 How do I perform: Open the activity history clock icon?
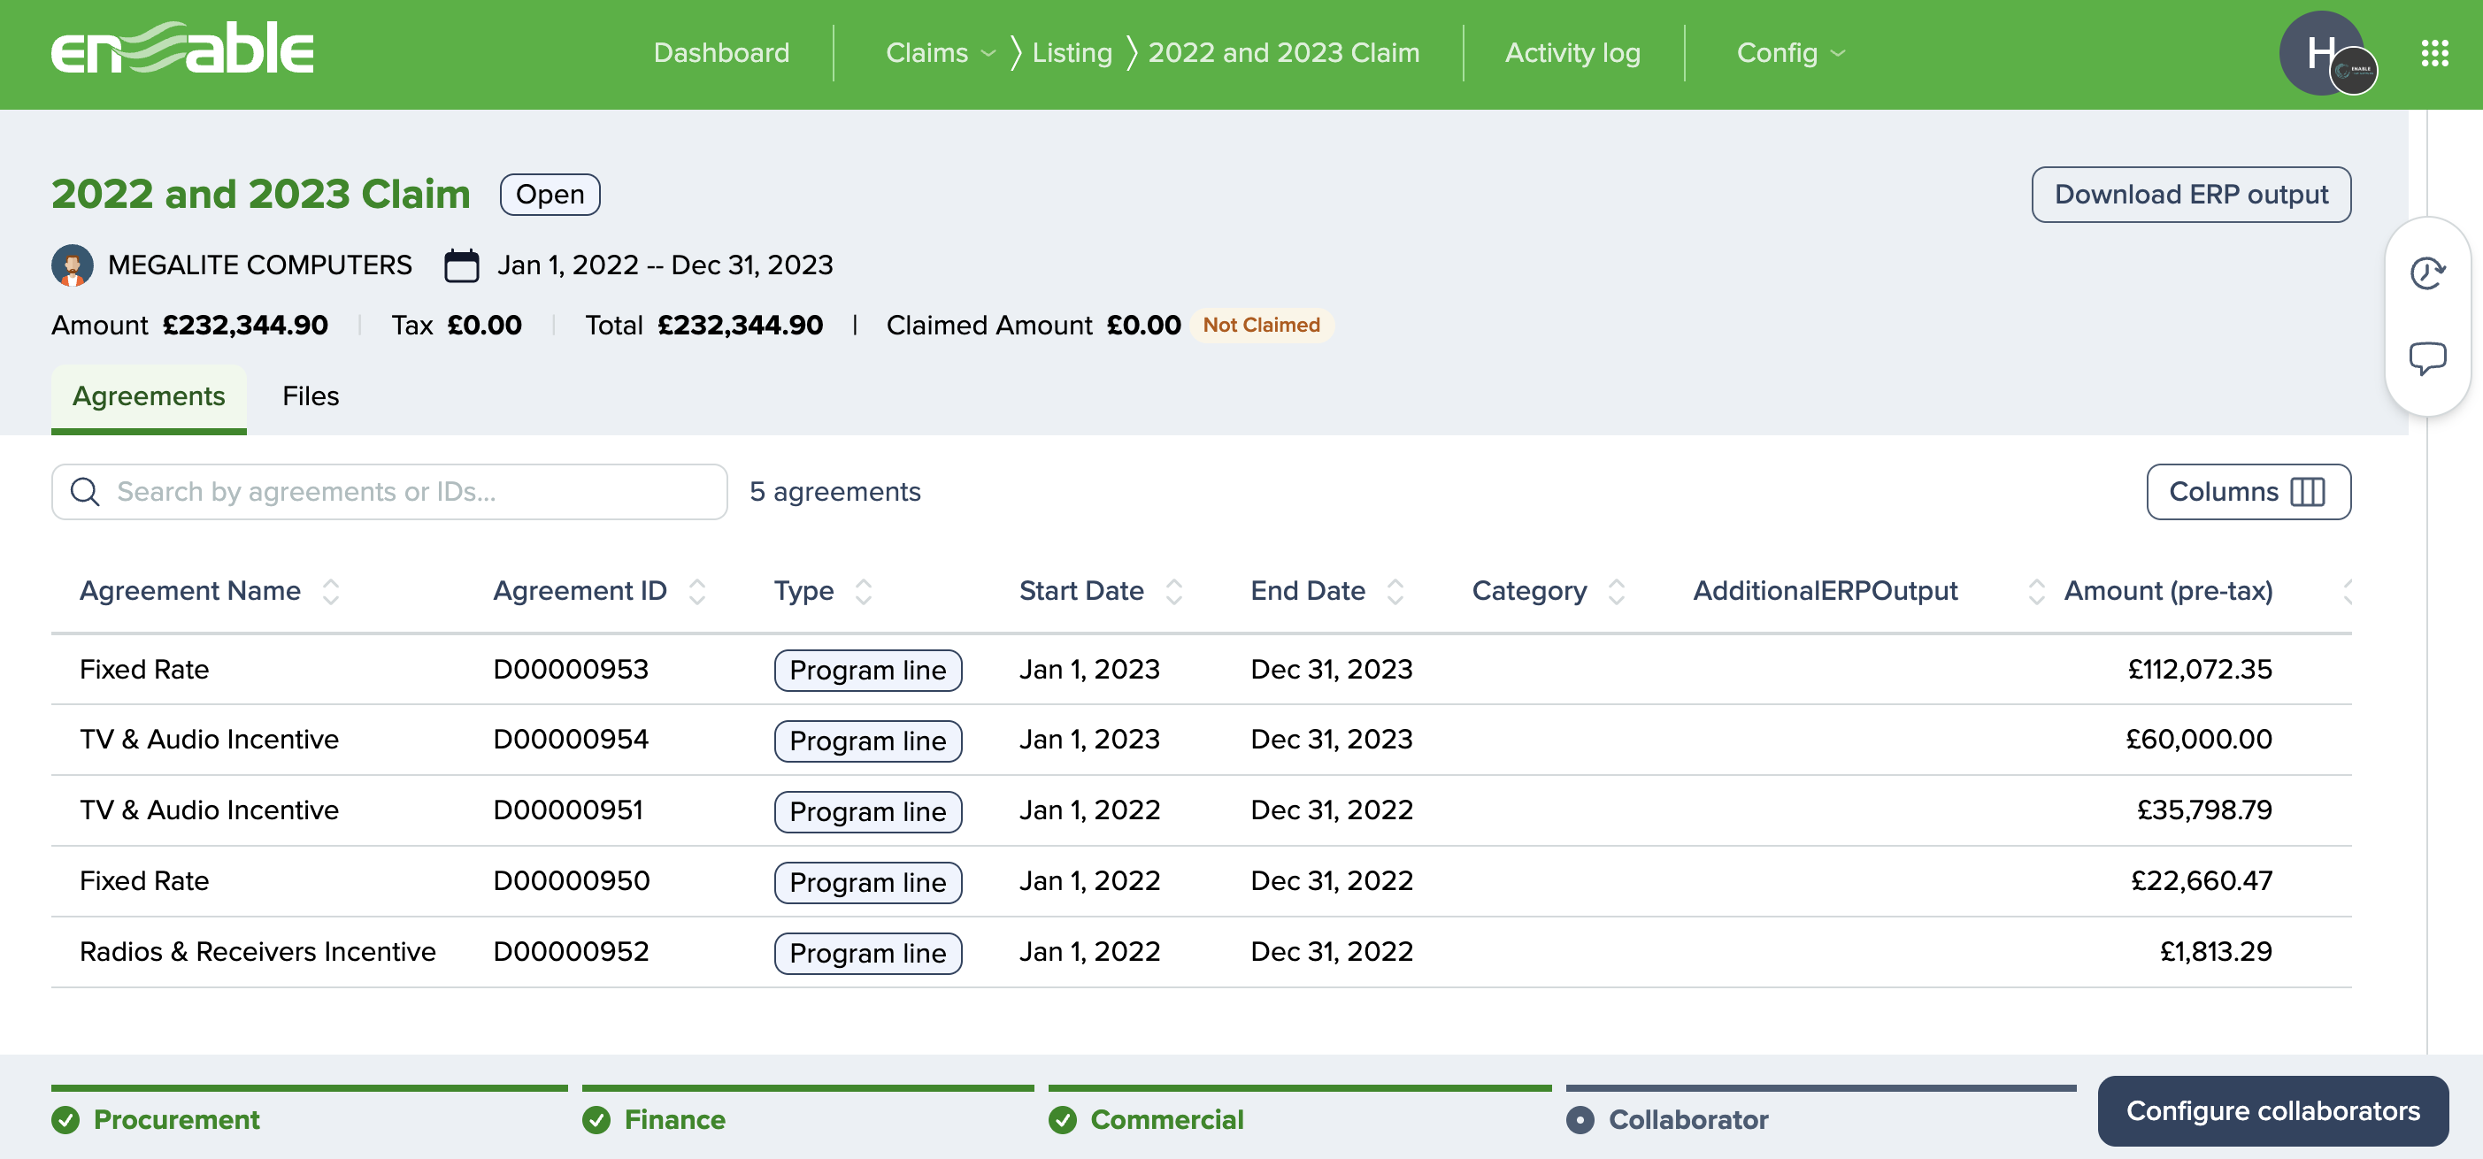pos(2426,273)
